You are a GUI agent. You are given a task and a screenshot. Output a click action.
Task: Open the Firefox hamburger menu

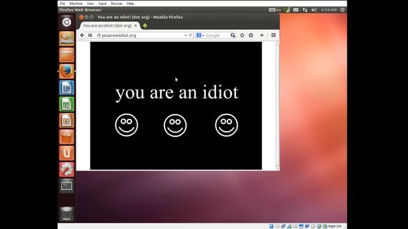pyautogui.click(x=273, y=35)
